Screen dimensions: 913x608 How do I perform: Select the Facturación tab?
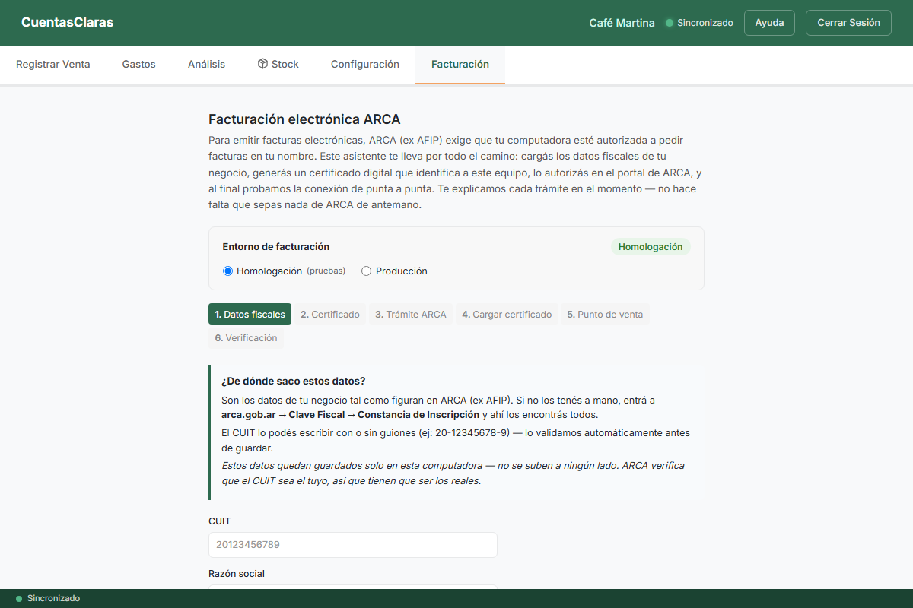[460, 65]
